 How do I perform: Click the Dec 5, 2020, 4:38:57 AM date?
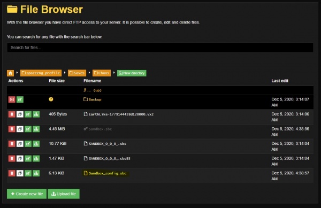point(291,176)
